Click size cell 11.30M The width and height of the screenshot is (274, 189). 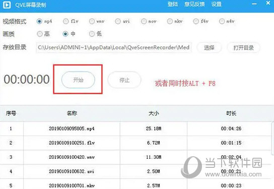[x=154, y=157]
